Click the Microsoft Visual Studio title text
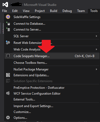Image resolution: width=100 pixels, height=122 pixels. pyautogui.click(x=40, y=5)
